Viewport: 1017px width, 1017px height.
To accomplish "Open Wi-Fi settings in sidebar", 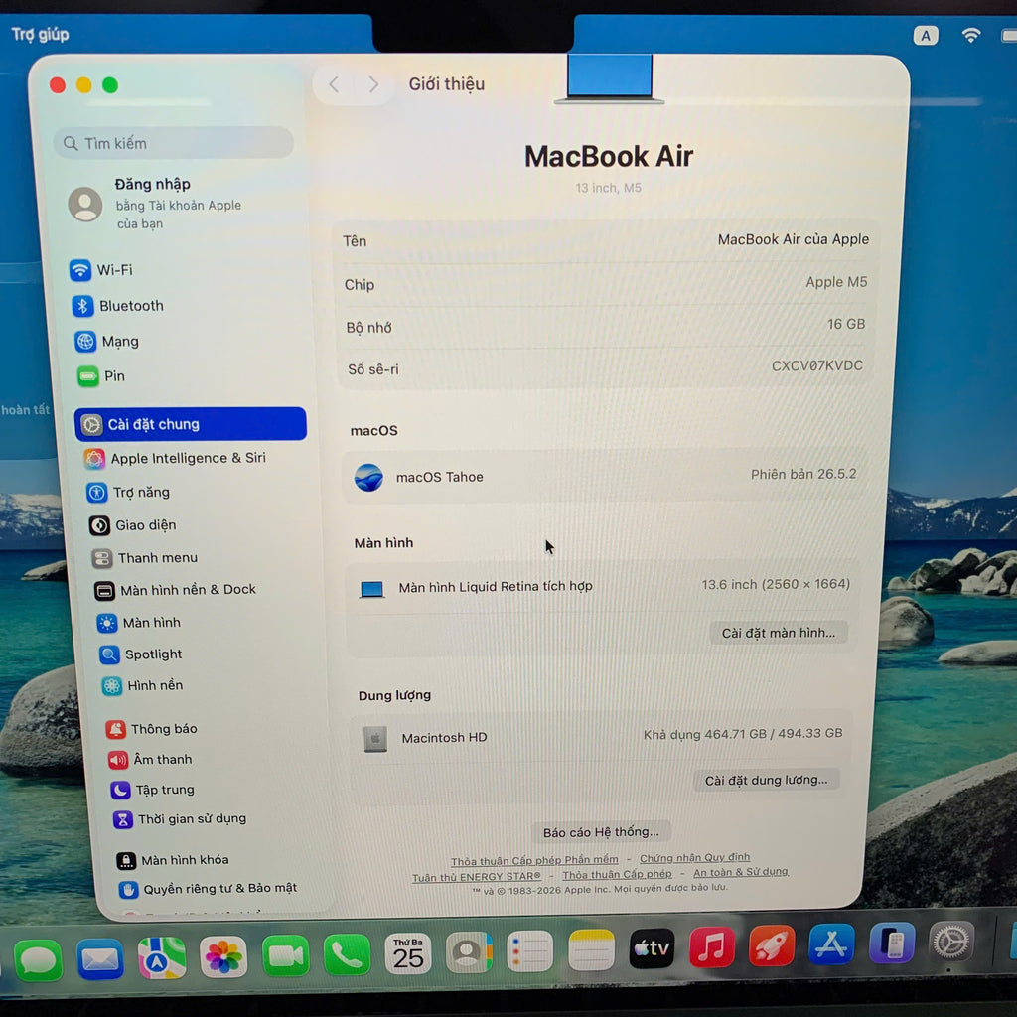I will pyautogui.click(x=100, y=270).
